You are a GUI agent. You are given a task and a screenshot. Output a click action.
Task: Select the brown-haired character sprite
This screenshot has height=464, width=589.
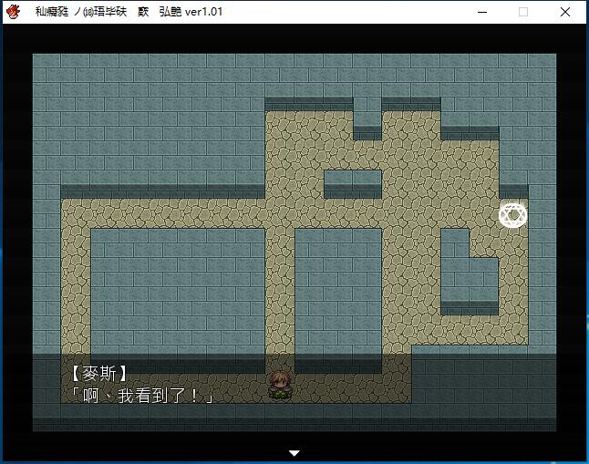click(279, 385)
